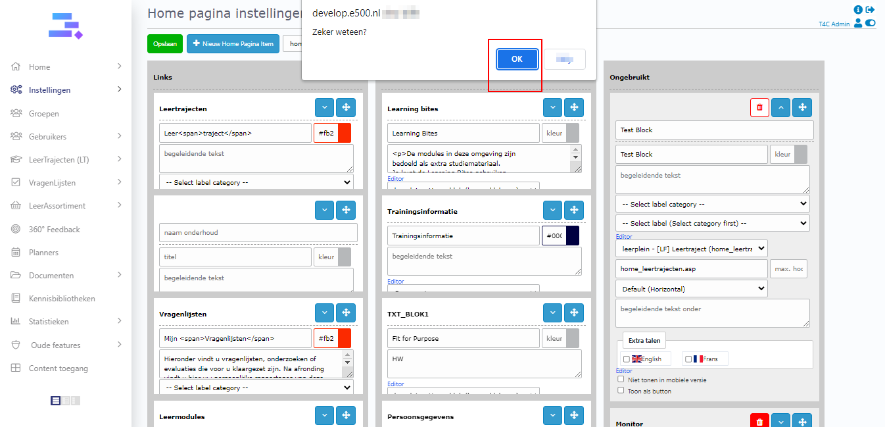The image size is (885, 427).
Task: Open the 'Default (Horizontal)' dropdown
Action: point(691,289)
